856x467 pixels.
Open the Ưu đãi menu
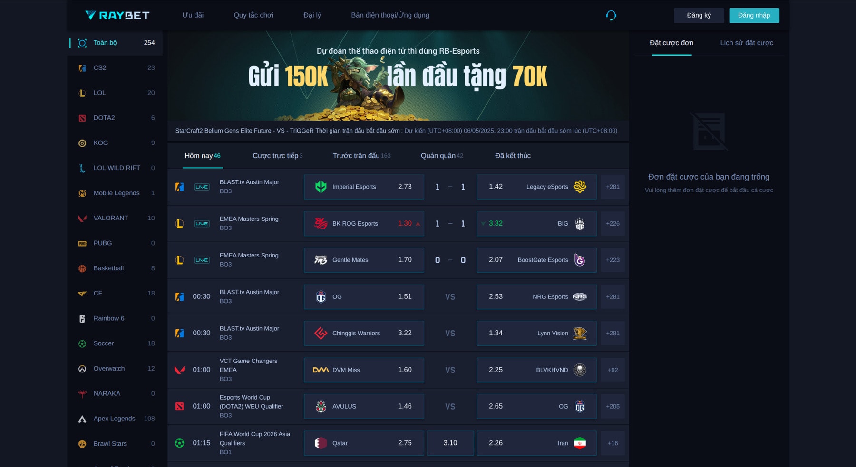(x=193, y=15)
